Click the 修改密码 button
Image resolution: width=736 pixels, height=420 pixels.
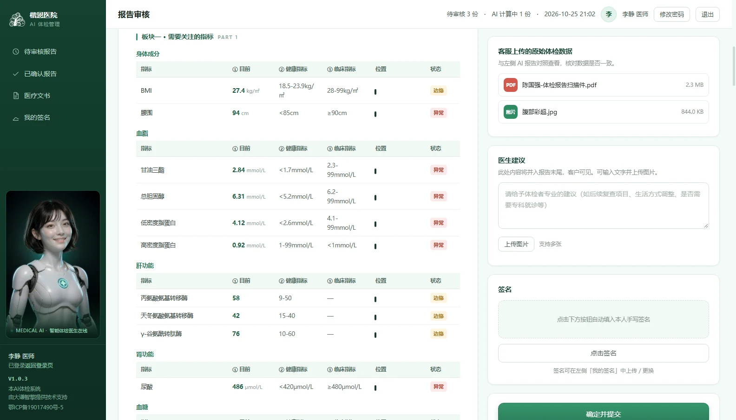(x=672, y=14)
